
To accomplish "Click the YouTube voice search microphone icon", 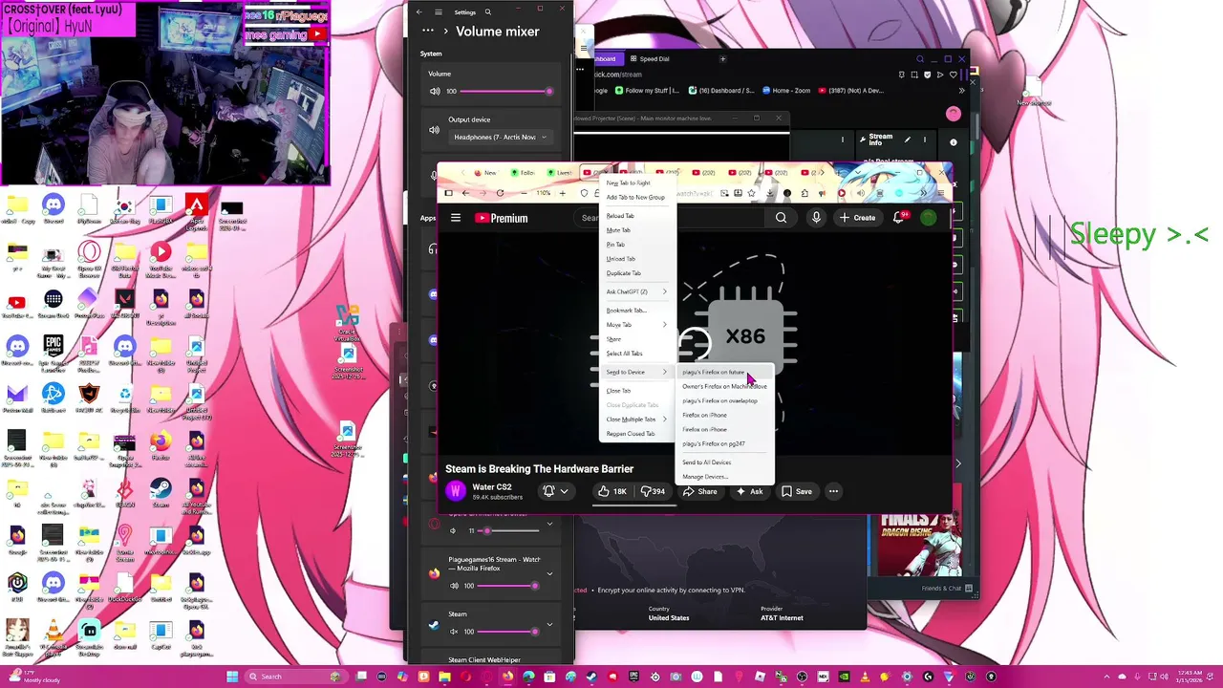I will pyautogui.click(x=816, y=218).
